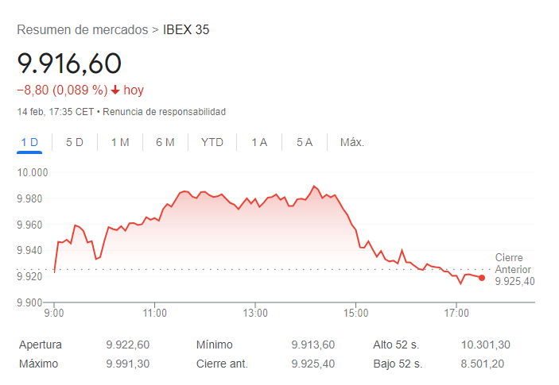Open Resumen de mercados breadcrumb link

83,29
